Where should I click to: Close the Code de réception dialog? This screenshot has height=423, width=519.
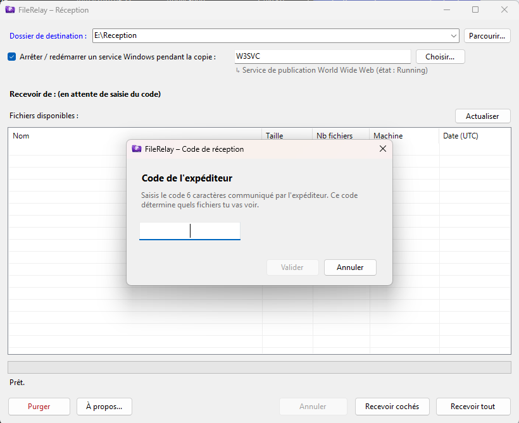pos(383,149)
